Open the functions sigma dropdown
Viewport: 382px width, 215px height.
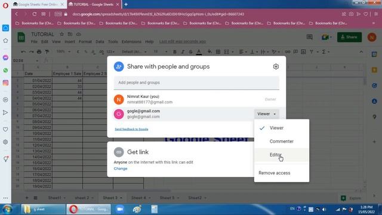tap(325, 52)
